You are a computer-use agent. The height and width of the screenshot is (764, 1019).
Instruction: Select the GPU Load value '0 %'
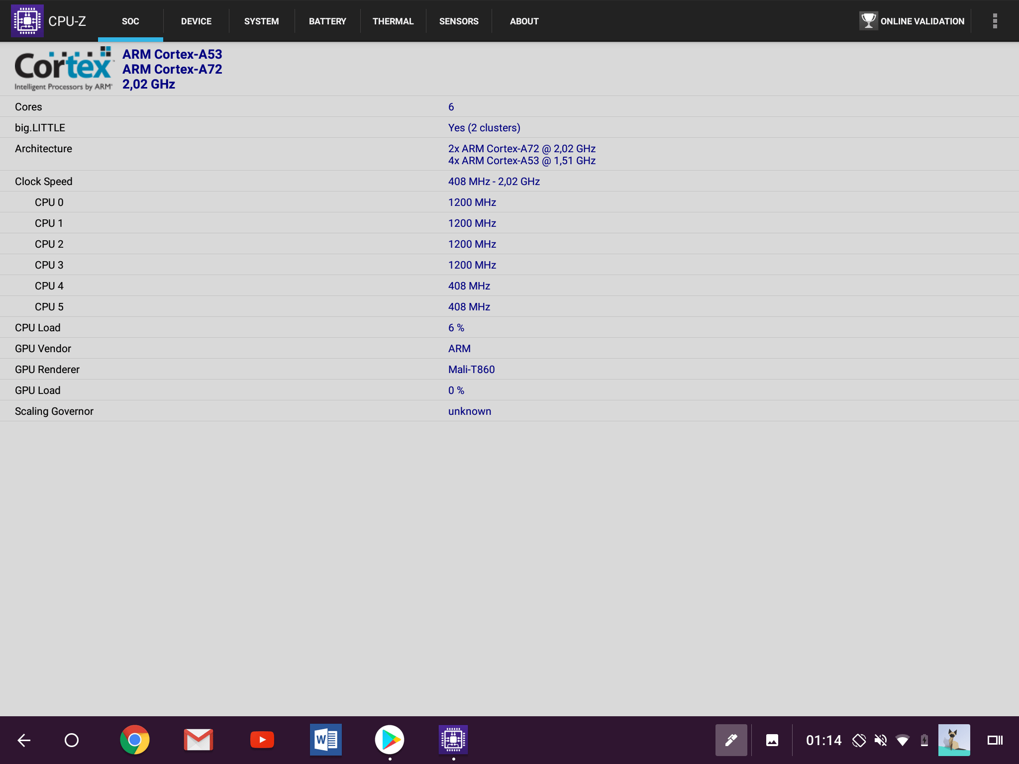click(x=456, y=390)
